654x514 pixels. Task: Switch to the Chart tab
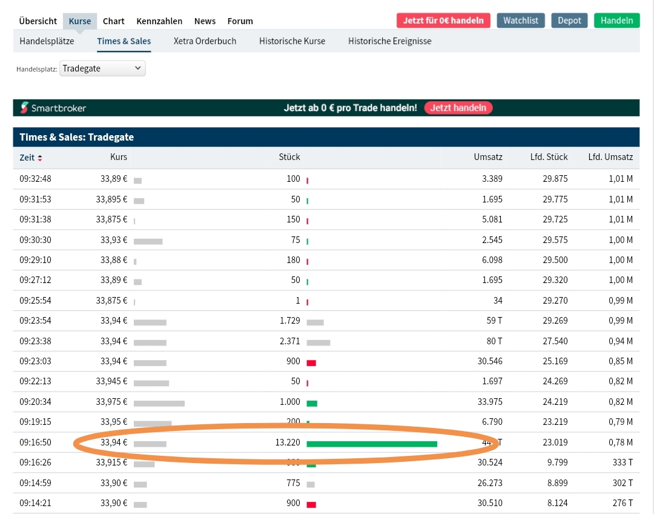113,21
